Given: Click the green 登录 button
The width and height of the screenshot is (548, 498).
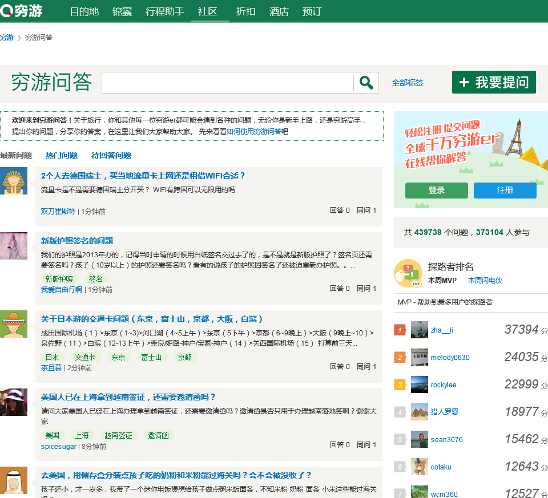Looking at the screenshot, I should coord(436,191).
